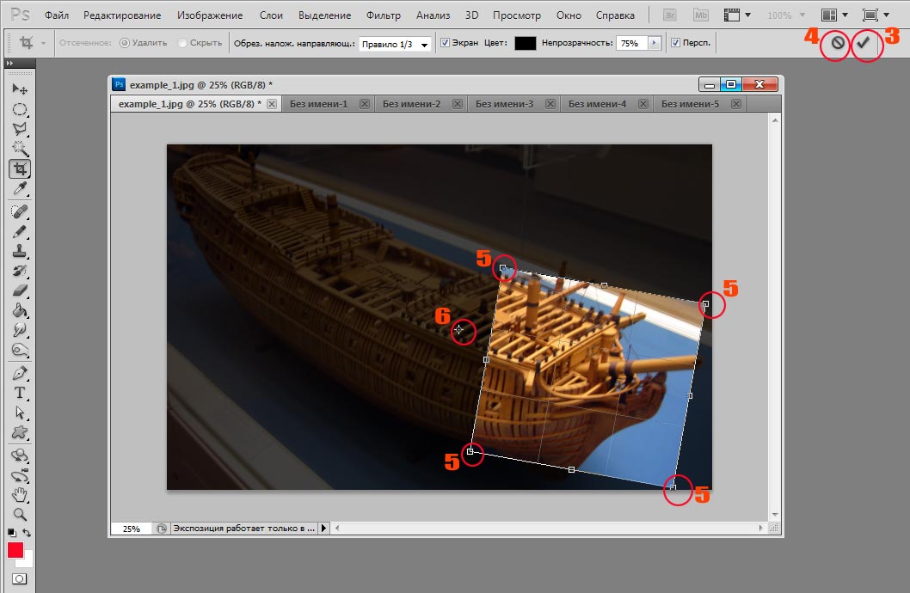Open the Правило 1/3 overlay dropdown

pyautogui.click(x=395, y=44)
